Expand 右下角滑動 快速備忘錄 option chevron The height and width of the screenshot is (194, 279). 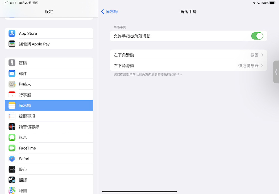tap(262, 66)
